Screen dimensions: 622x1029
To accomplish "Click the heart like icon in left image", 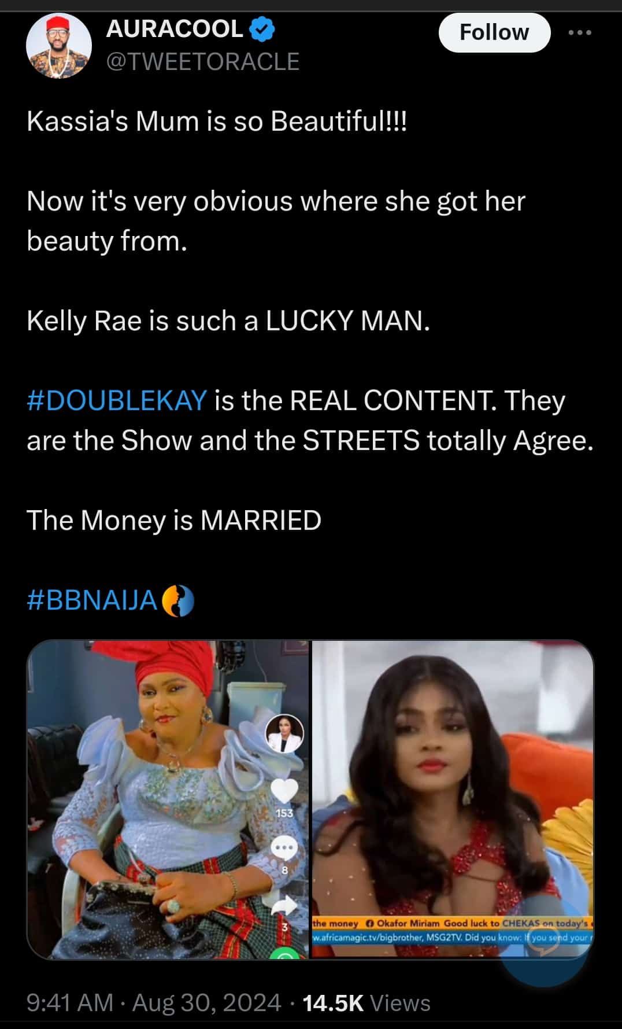I will [x=284, y=790].
